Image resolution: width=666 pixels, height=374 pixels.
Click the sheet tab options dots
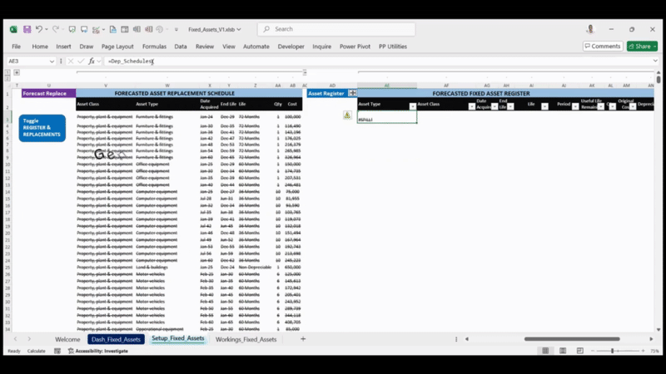(x=456, y=339)
